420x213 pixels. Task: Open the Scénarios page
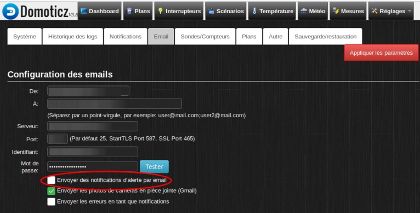pyautogui.click(x=225, y=11)
